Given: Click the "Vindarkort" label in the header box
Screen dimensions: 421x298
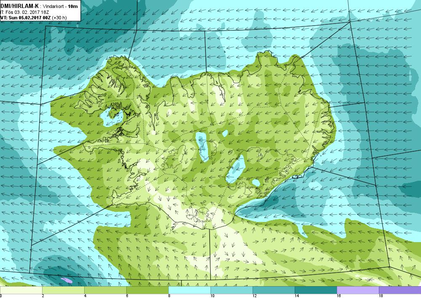Looking at the screenshot, I should coord(54,6).
